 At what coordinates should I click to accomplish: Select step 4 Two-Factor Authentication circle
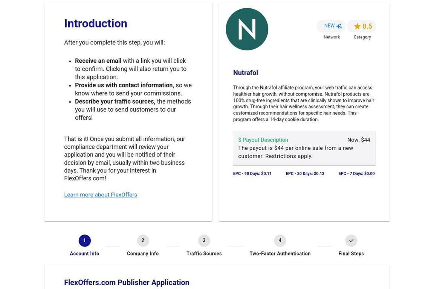(280, 240)
